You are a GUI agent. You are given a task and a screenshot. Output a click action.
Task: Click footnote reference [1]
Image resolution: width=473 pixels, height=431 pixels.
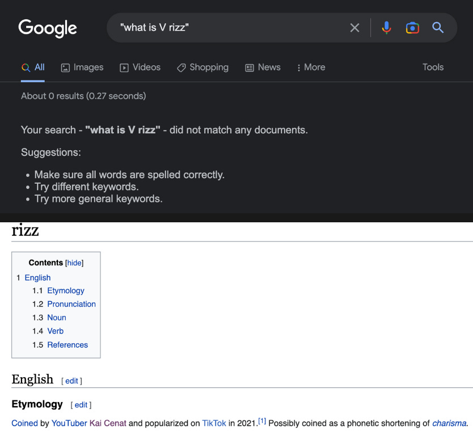pos(262,421)
